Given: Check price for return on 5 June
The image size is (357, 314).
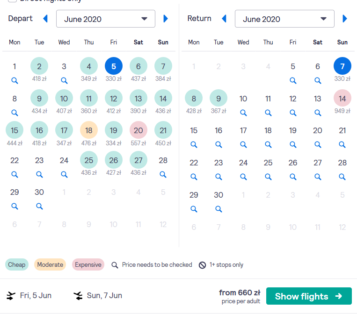Looking at the screenshot, I should tap(293, 80).
